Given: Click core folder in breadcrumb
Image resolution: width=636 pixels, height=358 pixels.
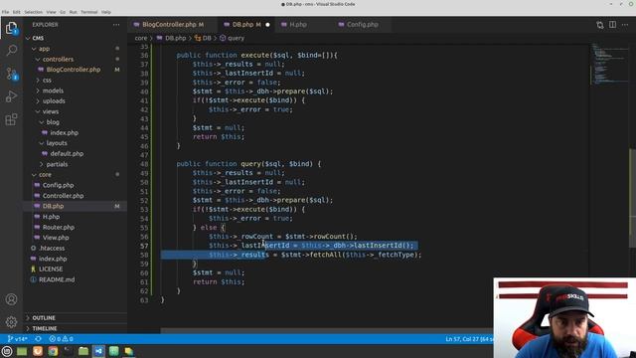Looking at the screenshot, I should click(x=141, y=38).
